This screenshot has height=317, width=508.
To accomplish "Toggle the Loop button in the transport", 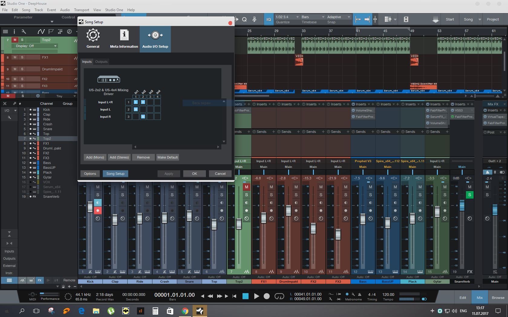I will pyautogui.click(x=279, y=296).
